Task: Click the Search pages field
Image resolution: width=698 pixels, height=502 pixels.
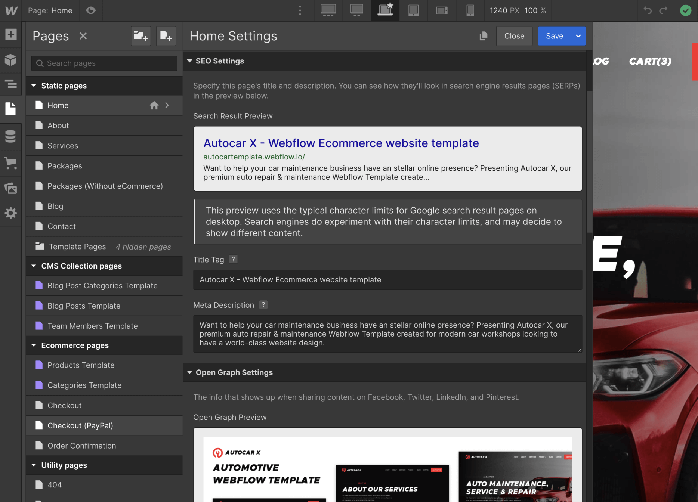Action: [104, 63]
